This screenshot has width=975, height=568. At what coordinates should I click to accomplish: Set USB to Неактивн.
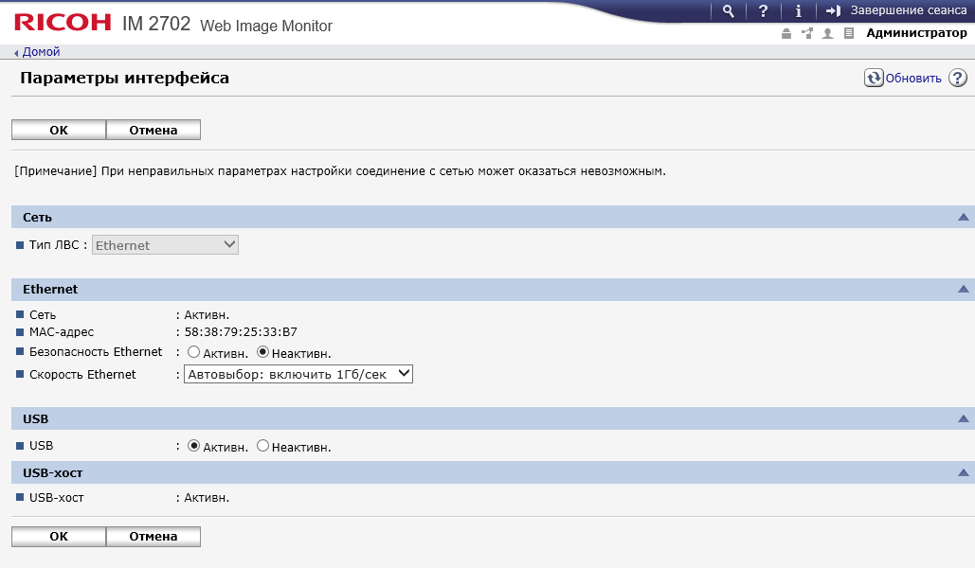(x=262, y=446)
